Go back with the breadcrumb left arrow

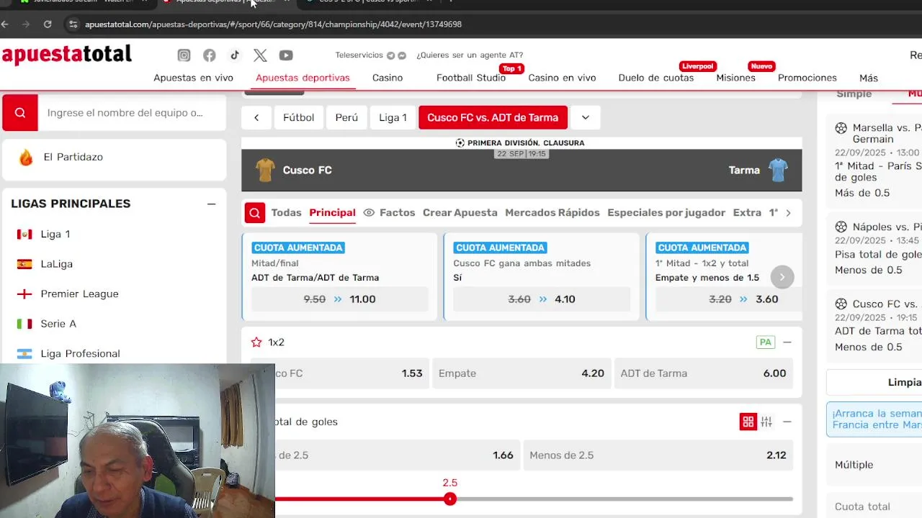tap(256, 117)
